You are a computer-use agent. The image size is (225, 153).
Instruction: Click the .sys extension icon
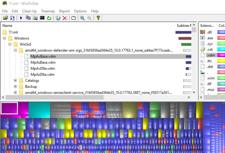pos(202,43)
